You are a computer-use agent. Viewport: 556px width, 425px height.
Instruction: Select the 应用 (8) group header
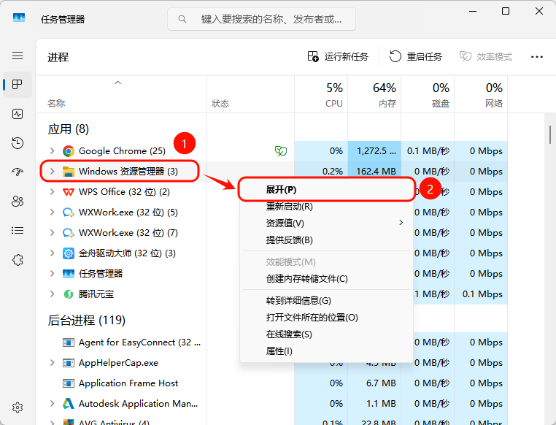pyautogui.click(x=69, y=129)
